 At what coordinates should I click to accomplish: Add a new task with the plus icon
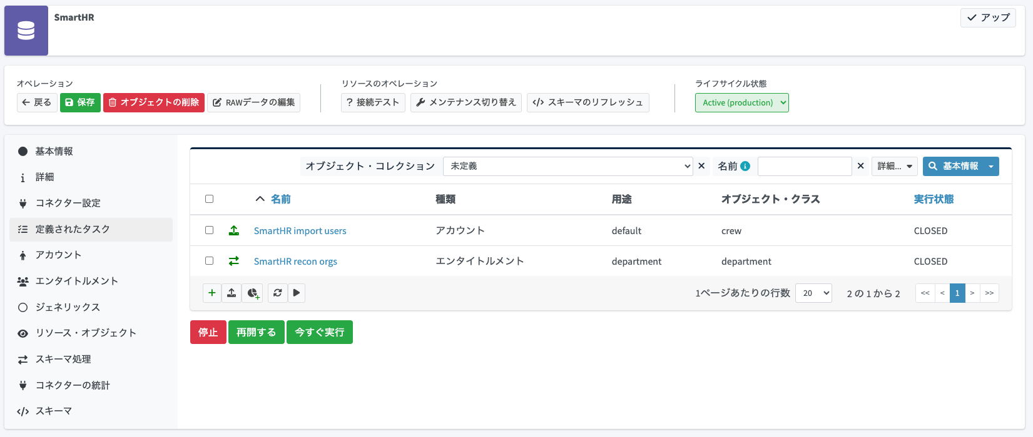click(212, 293)
